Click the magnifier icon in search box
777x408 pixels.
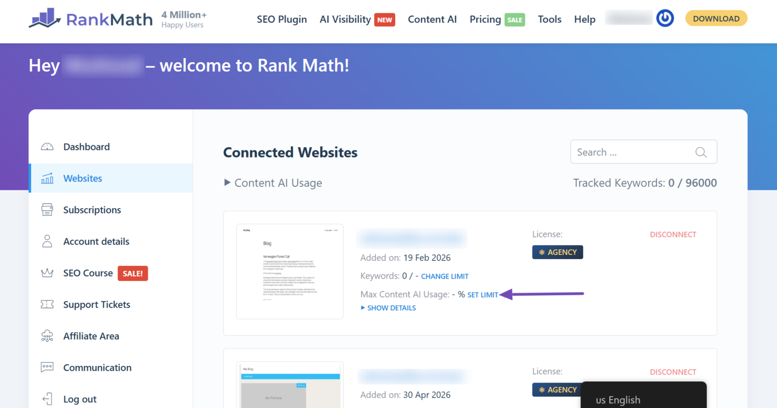pyautogui.click(x=701, y=152)
